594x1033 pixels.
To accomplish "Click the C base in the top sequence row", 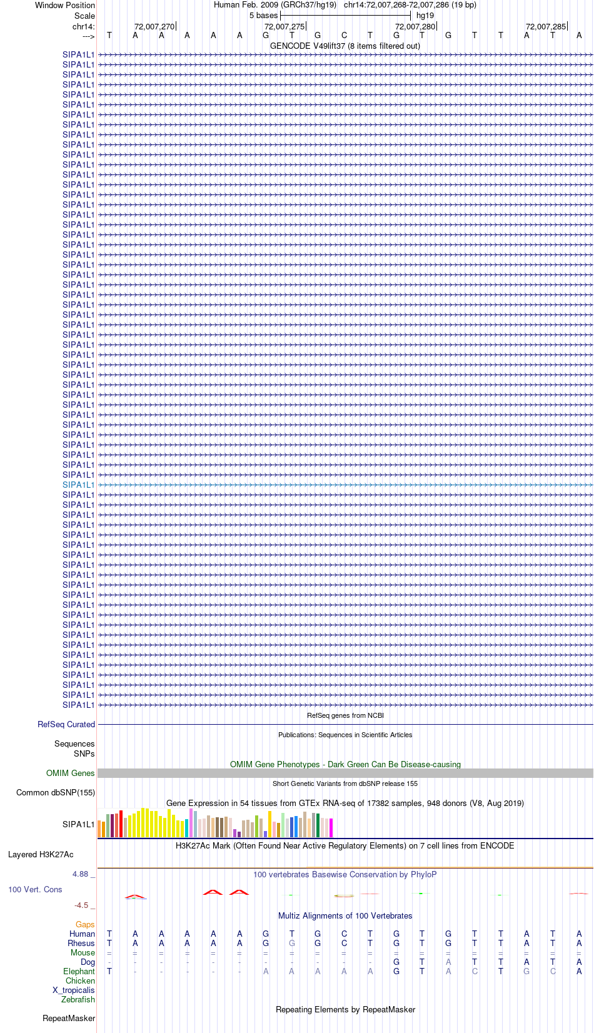I will [x=344, y=35].
